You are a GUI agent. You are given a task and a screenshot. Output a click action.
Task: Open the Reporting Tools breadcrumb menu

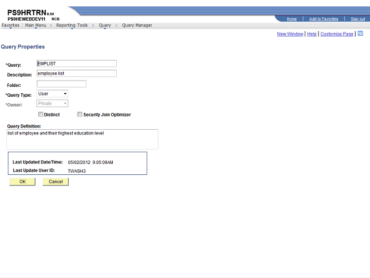[72, 25]
